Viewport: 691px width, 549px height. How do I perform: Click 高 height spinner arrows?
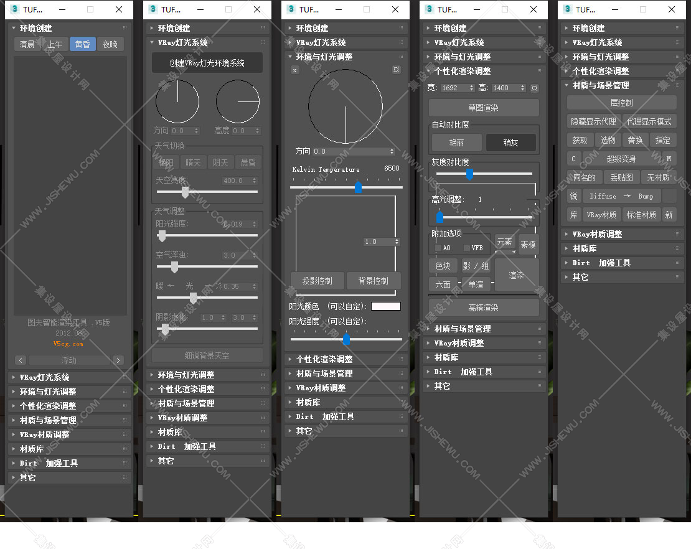pyautogui.click(x=523, y=88)
